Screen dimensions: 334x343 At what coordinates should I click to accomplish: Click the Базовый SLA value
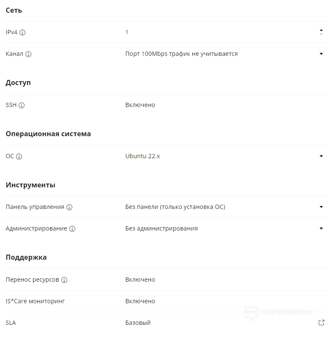(x=138, y=323)
